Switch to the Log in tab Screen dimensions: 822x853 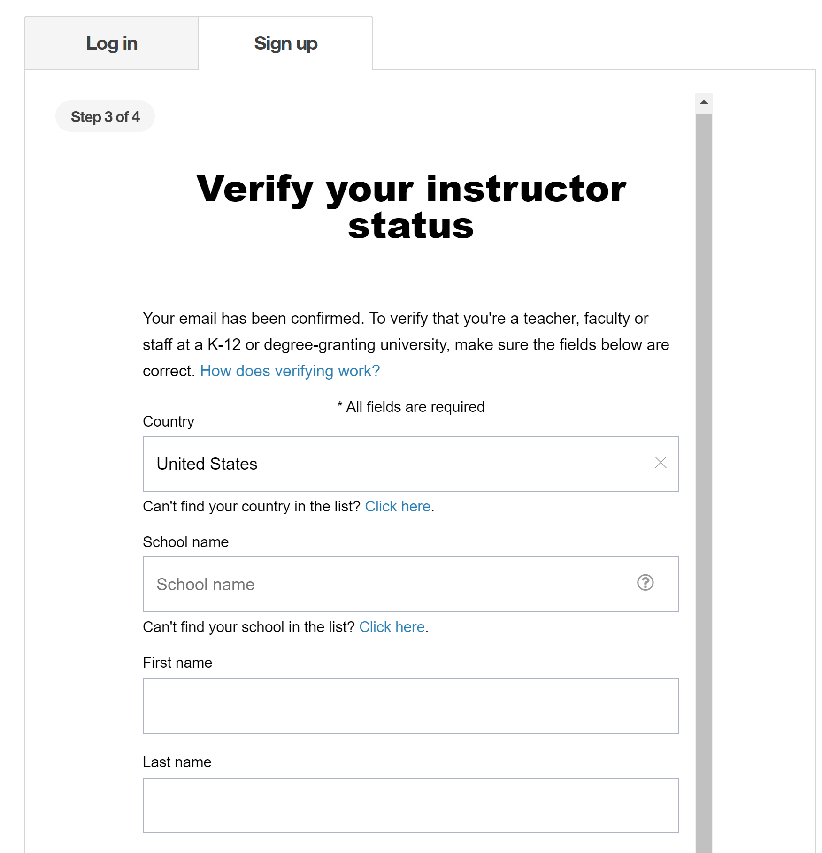pos(111,43)
